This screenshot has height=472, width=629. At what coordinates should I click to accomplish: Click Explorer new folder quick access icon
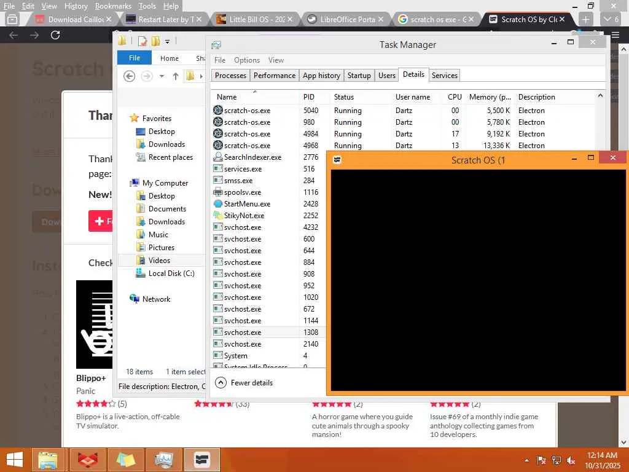(155, 41)
